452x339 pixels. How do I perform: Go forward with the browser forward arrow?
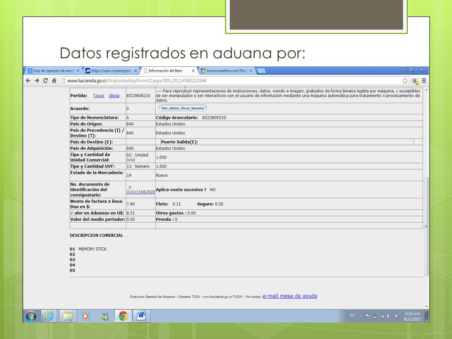click(37, 81)
